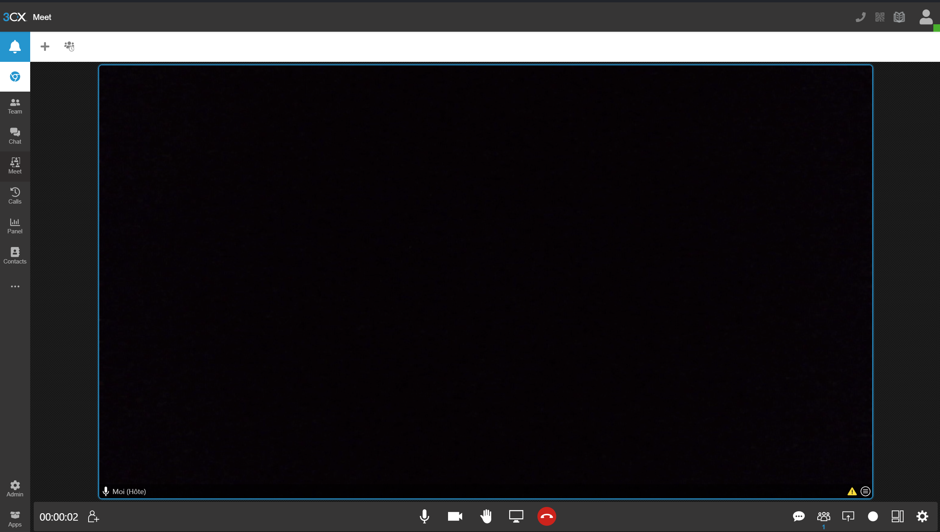Open the user profile avatar menu
This screenshot has width=940, height=532.
point(926,17)
